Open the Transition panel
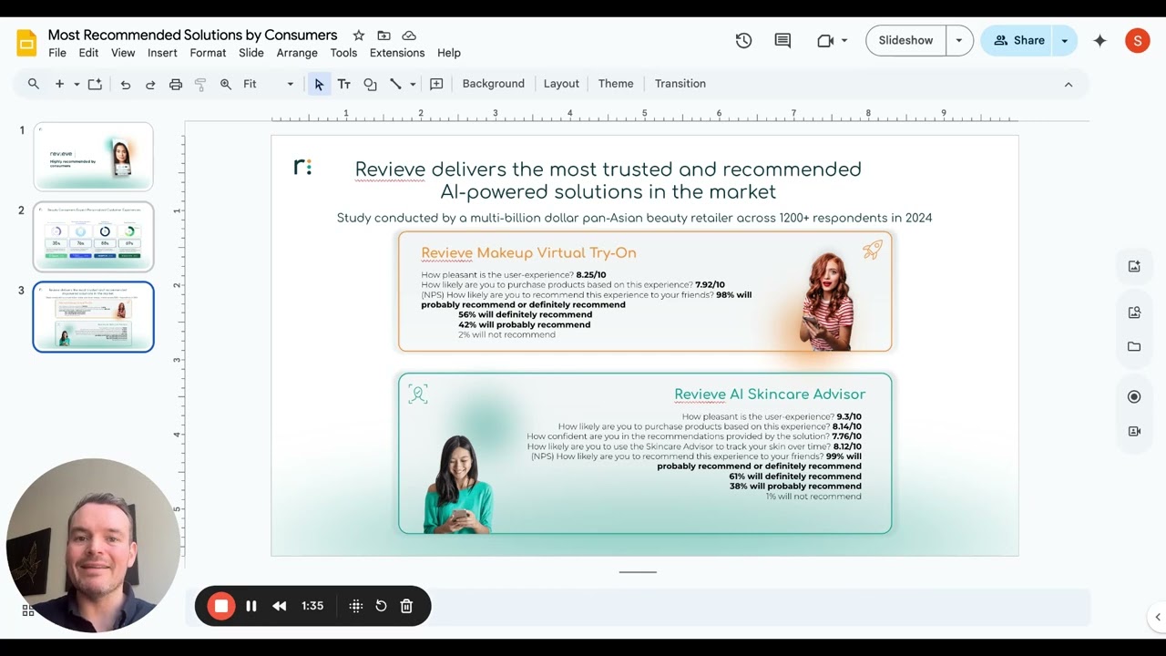The image size is (1166, 656). point(680,84)
